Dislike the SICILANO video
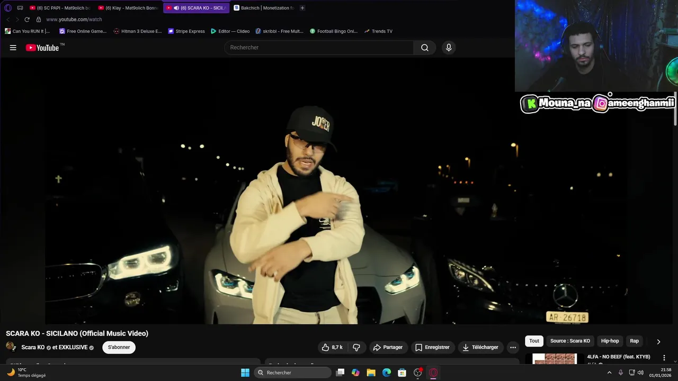Screen dimensions: 678x381 pos(356,348)
